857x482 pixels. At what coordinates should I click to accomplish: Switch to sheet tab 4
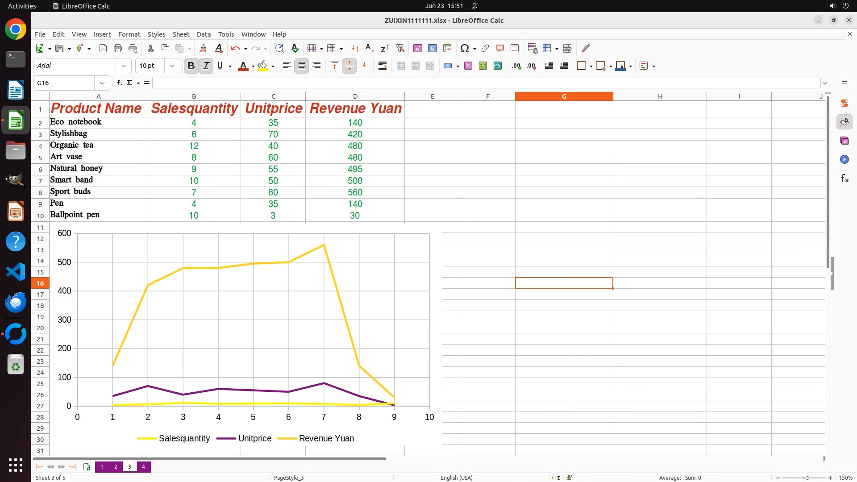pyautogui.click(x=143, y=467)
